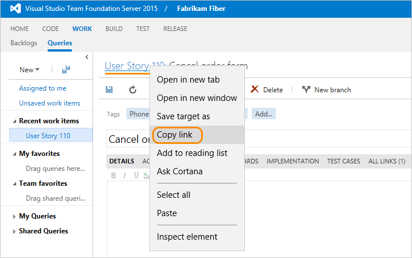Image resolution: width=412 pixels, height=258 pixels.
Task: Choose Ask Cortana in context menu
Action: coord(197,171)
